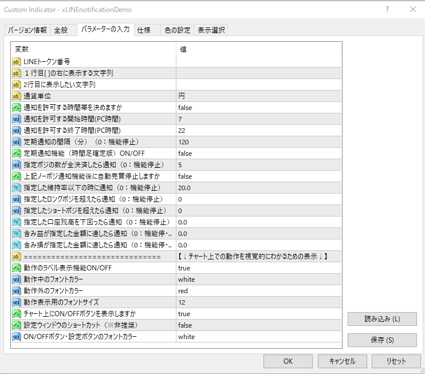Click the bool icon beside 通知を許可する時間帯を決めますか

16,108
